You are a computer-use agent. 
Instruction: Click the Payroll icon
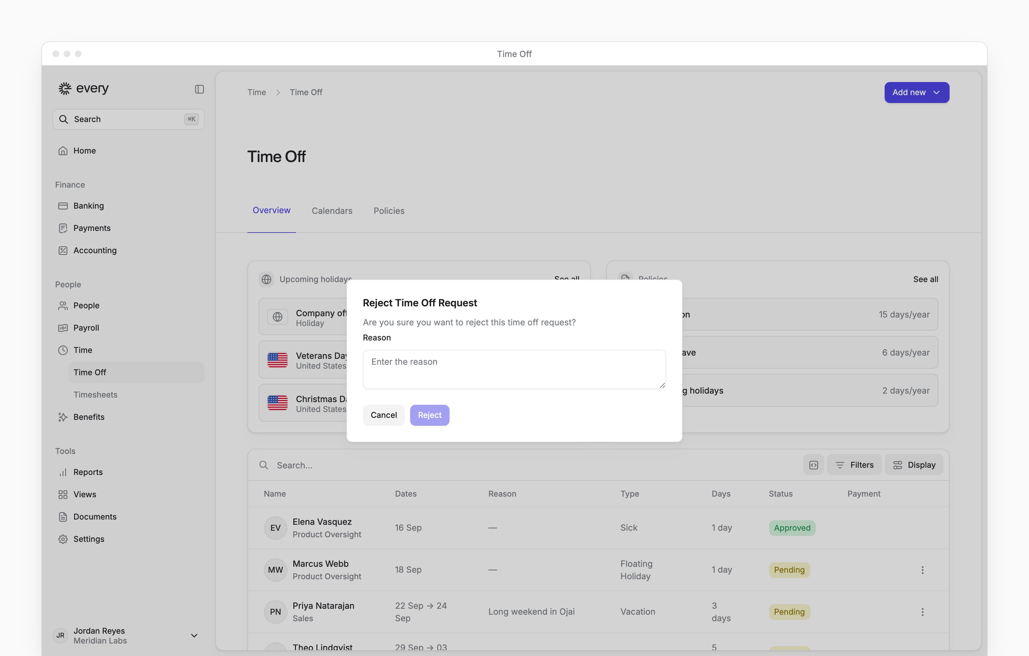pyautogui.click(x=63, y=328)
